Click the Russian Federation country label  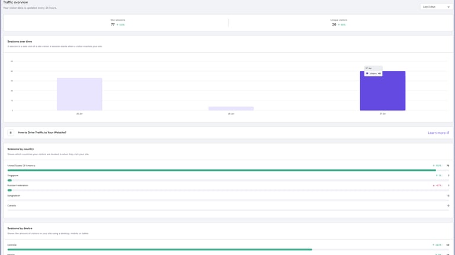point(18,185)
